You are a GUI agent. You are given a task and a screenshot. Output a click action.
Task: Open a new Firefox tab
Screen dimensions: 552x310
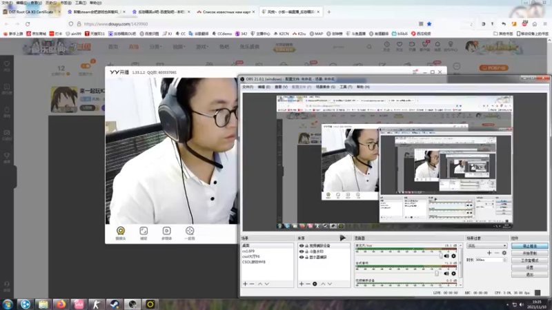coord(329,12)
